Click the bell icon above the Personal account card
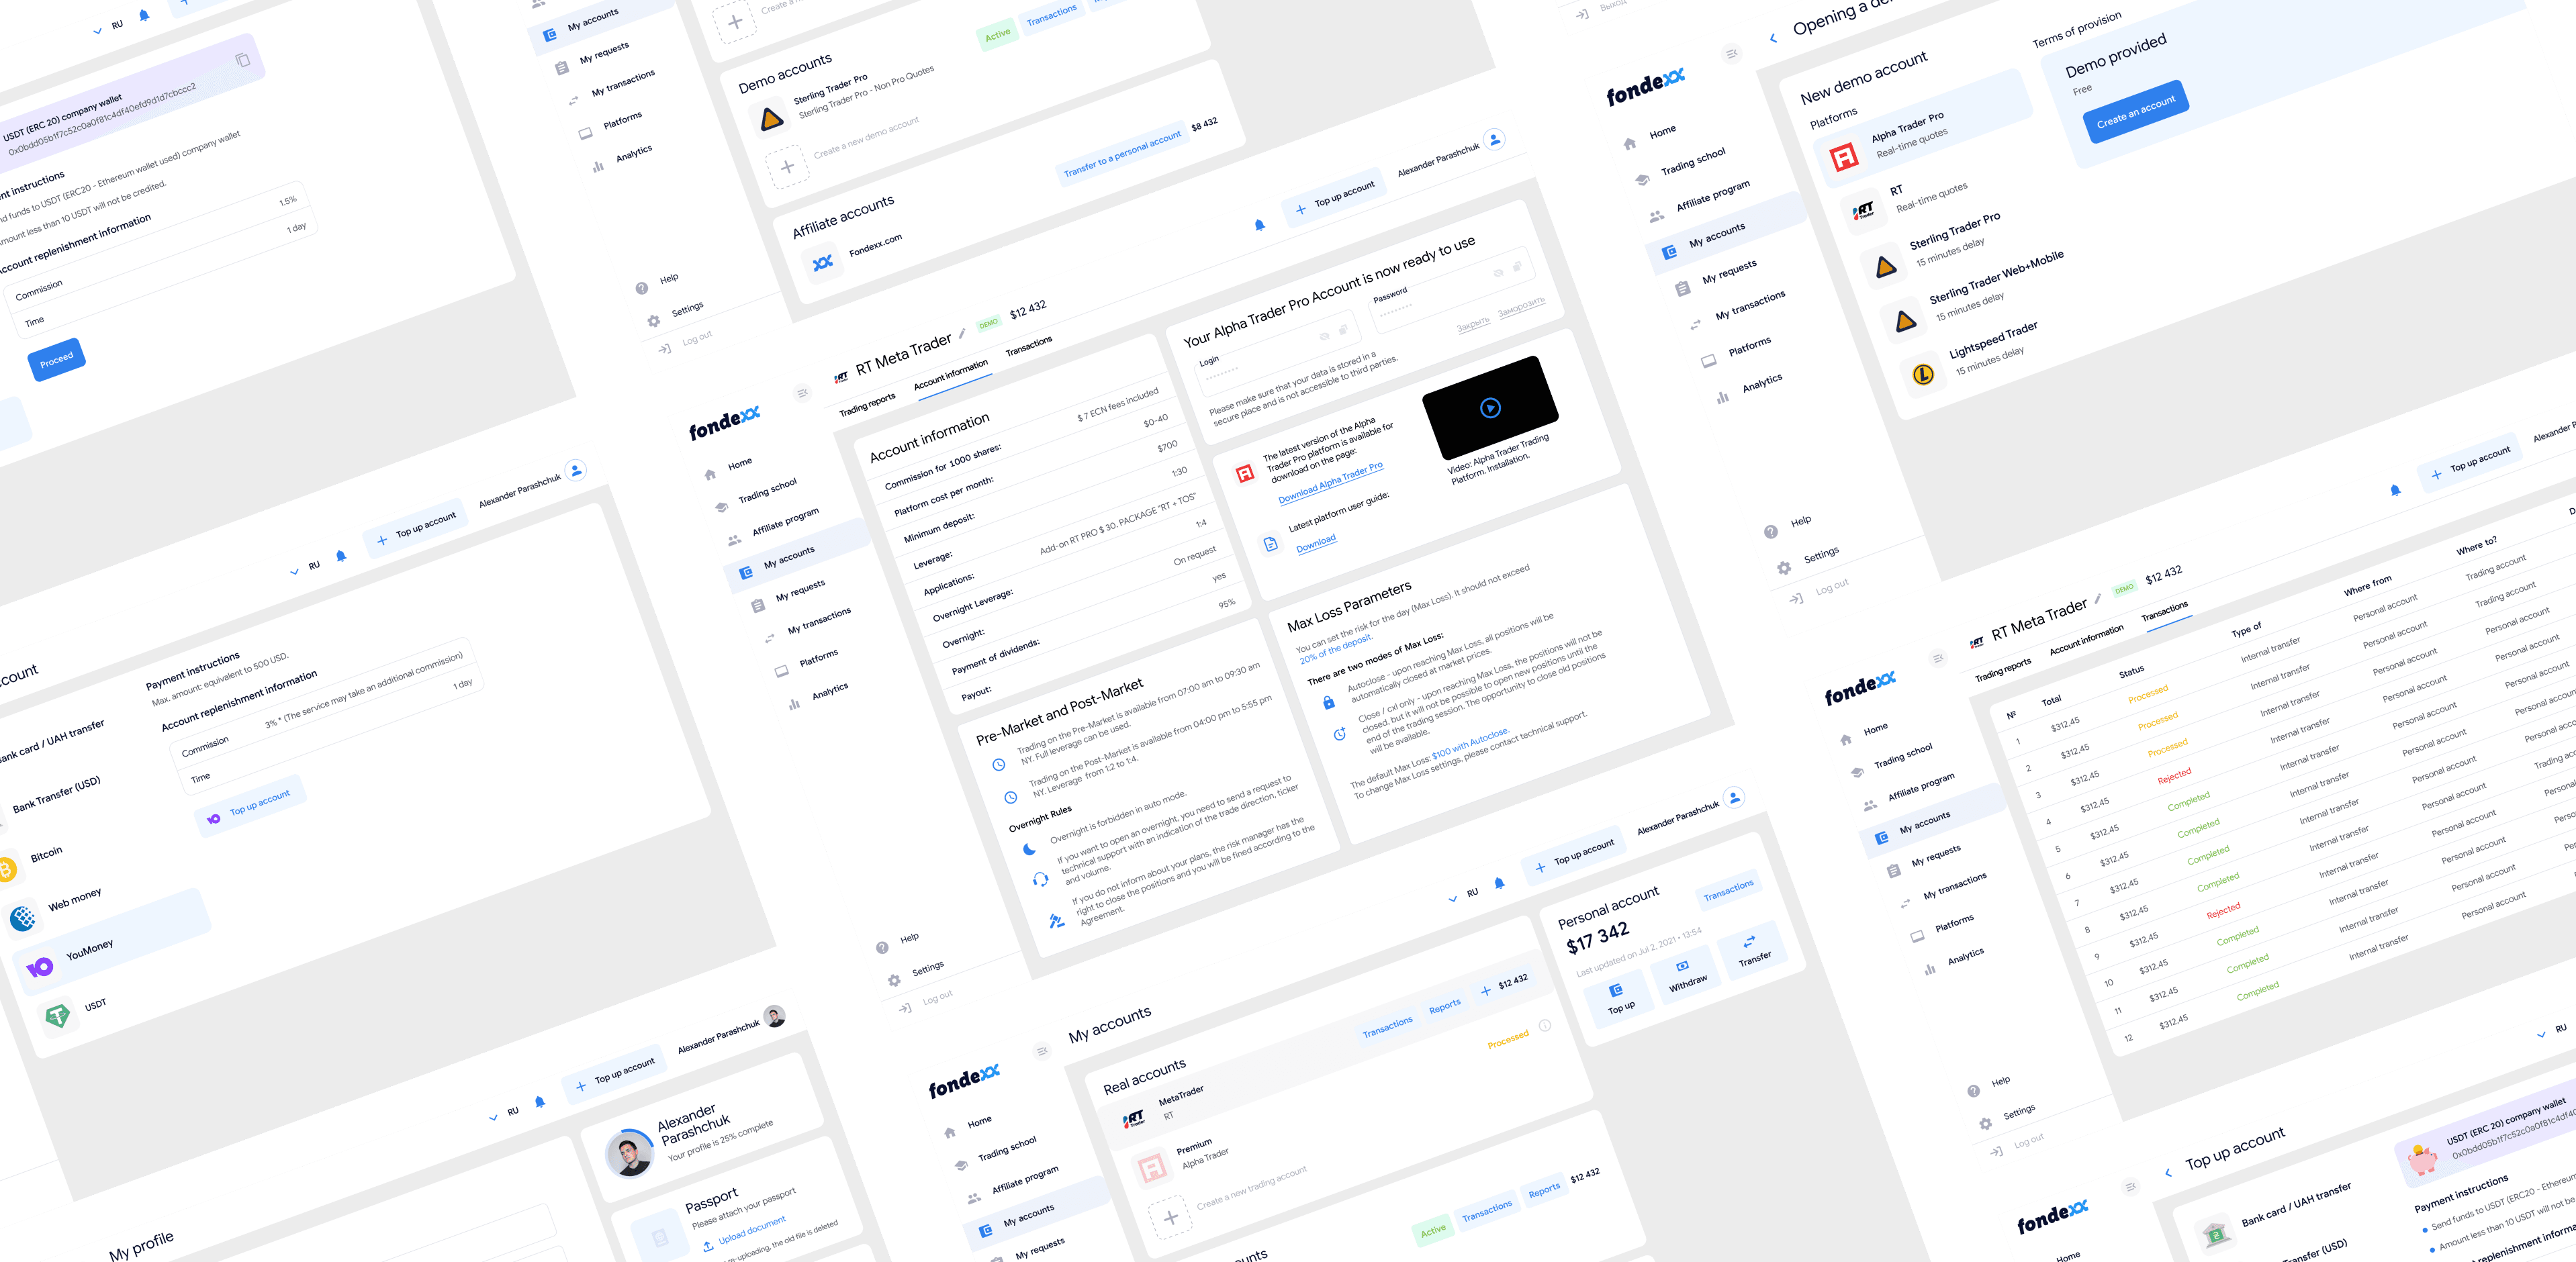 1499,883
